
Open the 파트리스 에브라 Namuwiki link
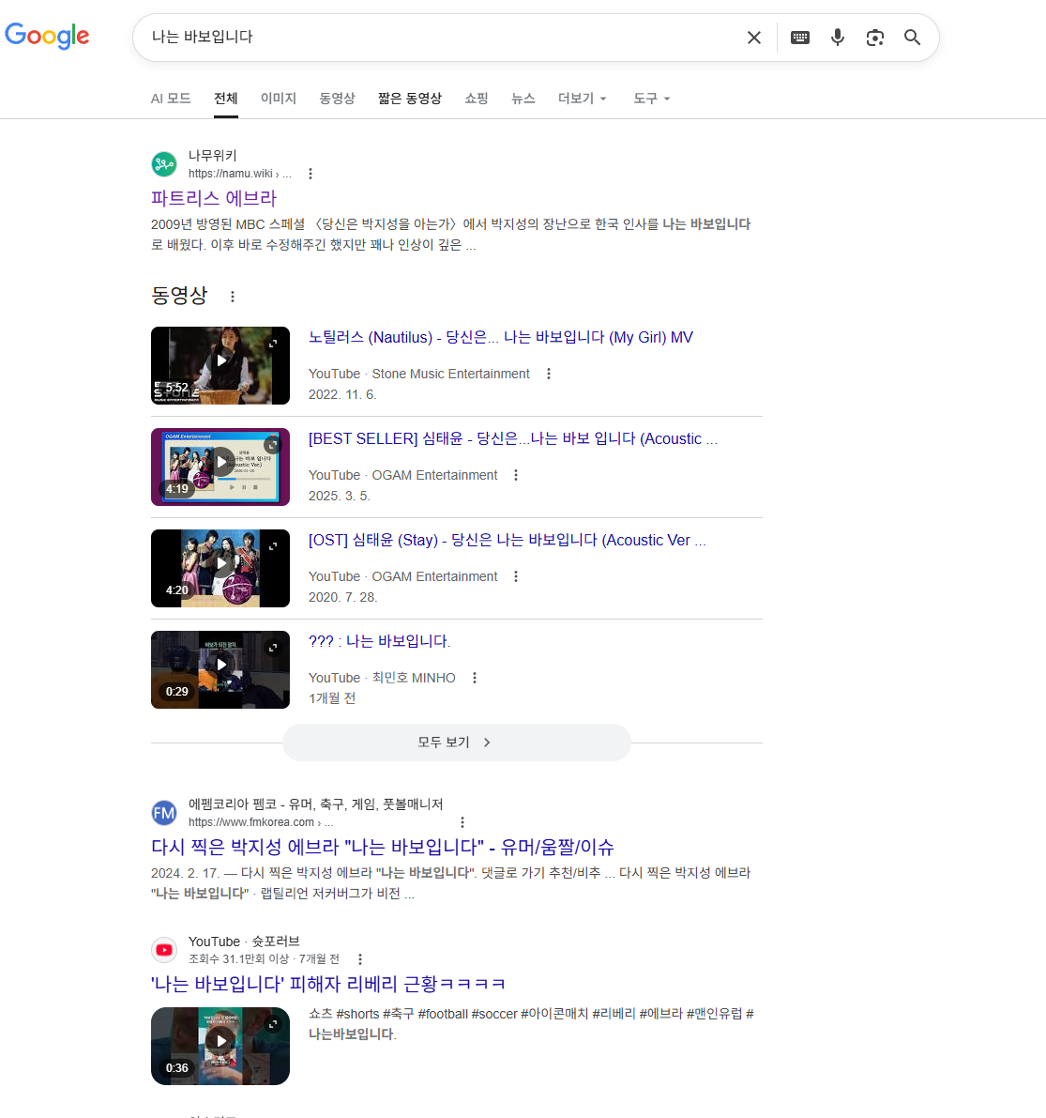[214, 198]
